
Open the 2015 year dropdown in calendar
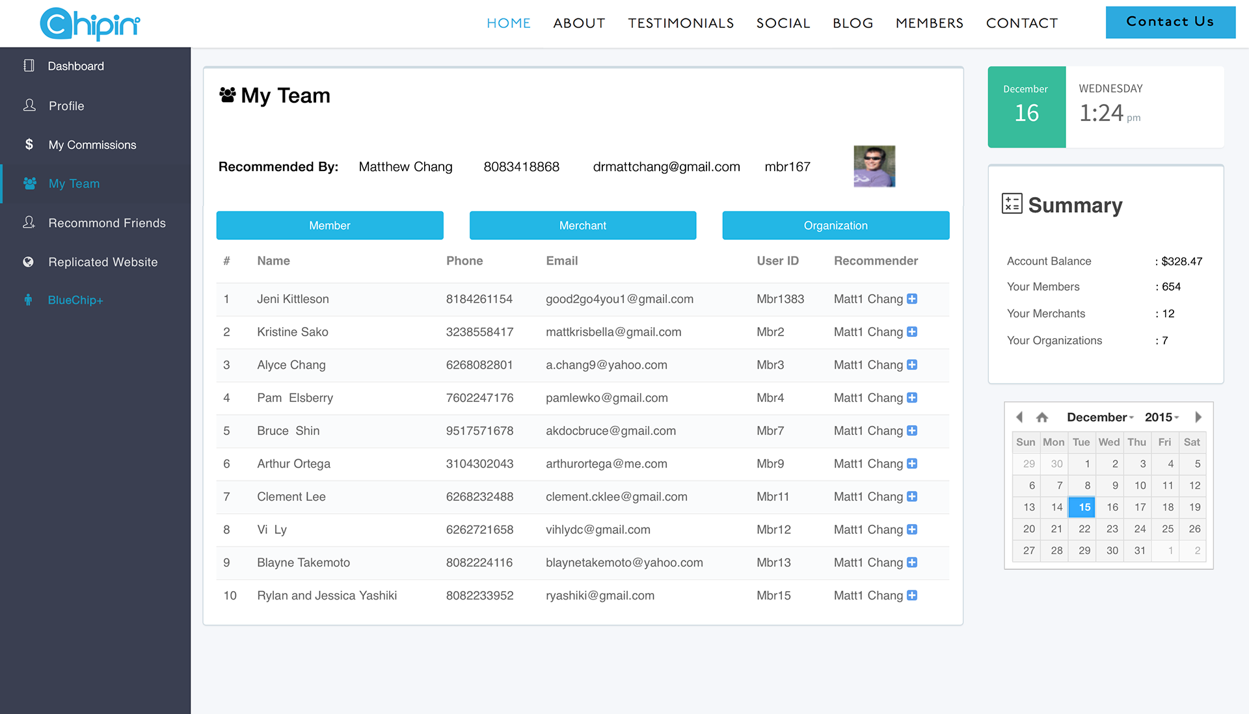point(1162,417)
